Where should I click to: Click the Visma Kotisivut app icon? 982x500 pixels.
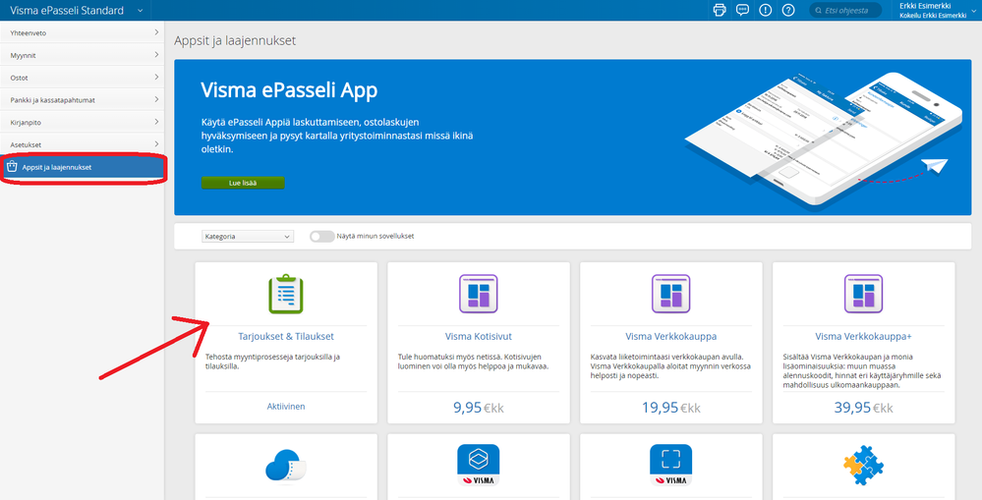[x=478, y=294]
